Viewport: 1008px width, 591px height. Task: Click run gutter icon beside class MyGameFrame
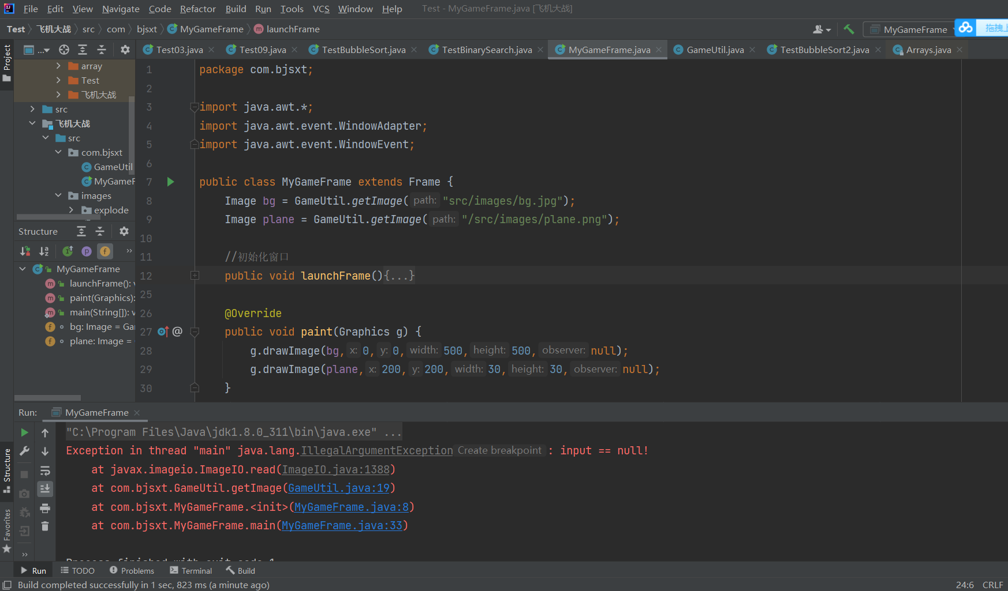[x=170, y=182]
